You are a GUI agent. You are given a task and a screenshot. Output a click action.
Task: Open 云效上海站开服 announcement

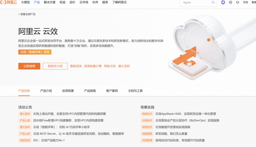coord(69,114)
